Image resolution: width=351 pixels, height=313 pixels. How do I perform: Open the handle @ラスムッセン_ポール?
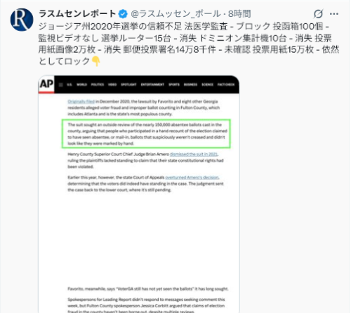click(x=175, y=14)
